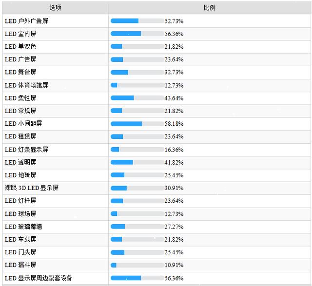
Task: Select the LED 体育场馆屏 label
Action: 26,85
